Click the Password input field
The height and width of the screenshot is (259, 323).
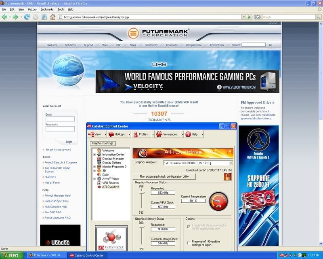pos(60,129)
